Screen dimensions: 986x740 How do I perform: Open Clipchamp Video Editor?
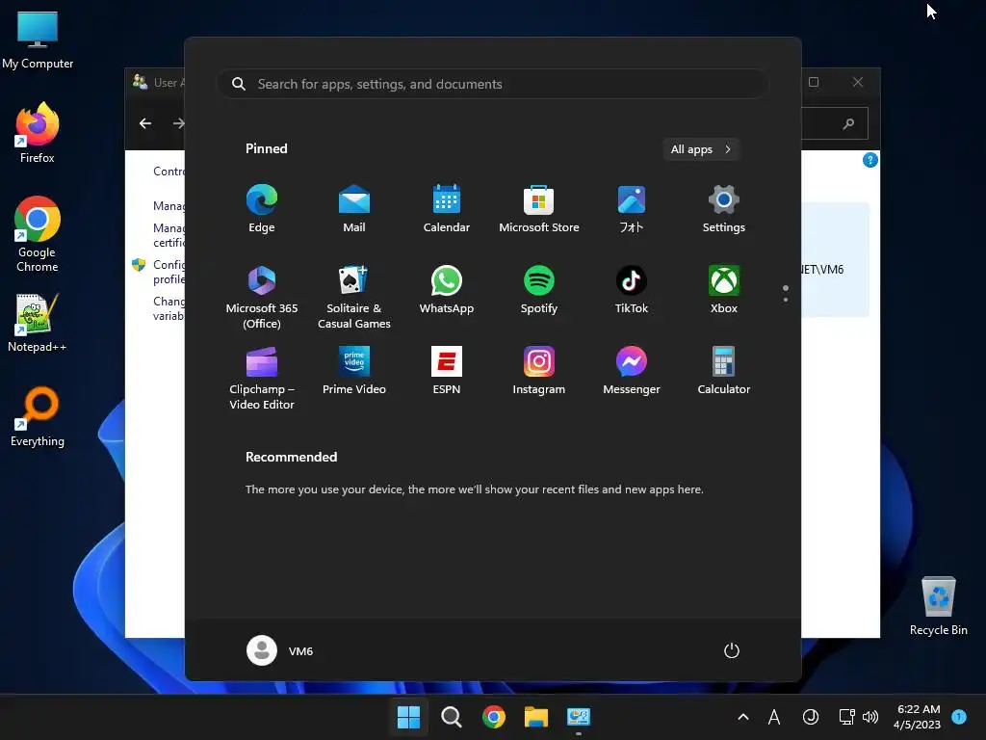coord(262,378)
